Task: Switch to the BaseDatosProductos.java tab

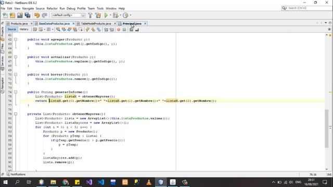Action: tap(54, 23)
